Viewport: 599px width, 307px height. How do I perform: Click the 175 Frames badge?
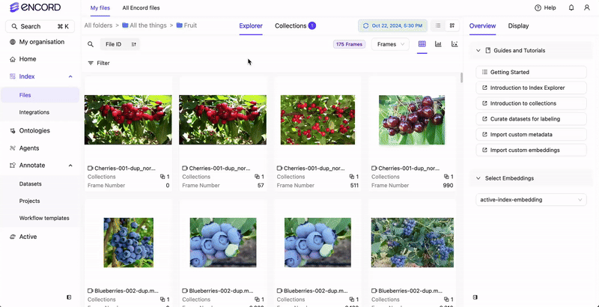[349, 44]
